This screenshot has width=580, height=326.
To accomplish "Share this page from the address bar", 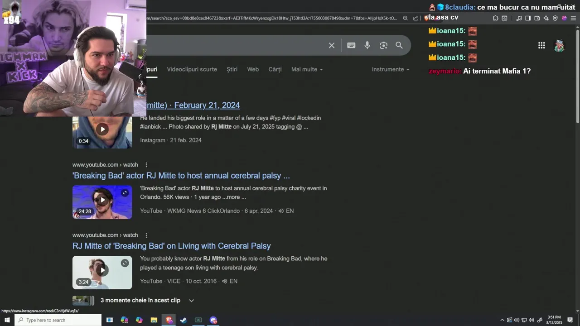I will [x=416, y=18].
